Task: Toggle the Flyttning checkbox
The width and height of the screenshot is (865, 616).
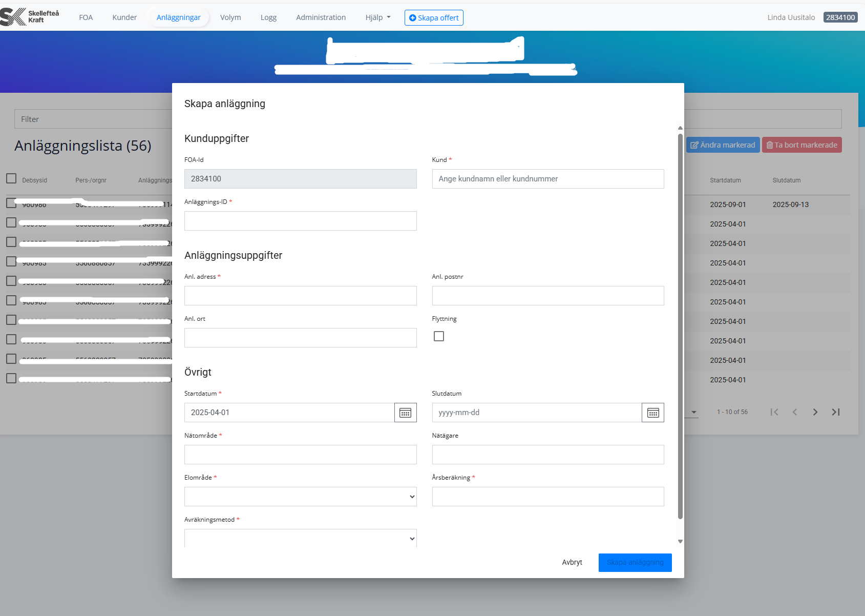Action: (439, 336)
